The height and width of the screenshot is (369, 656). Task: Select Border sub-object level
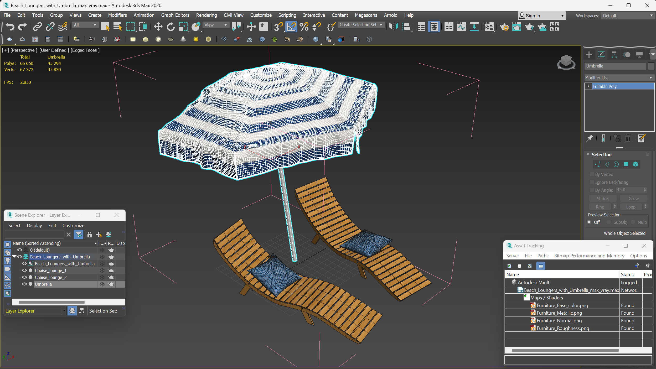click(x=616, y=164)
